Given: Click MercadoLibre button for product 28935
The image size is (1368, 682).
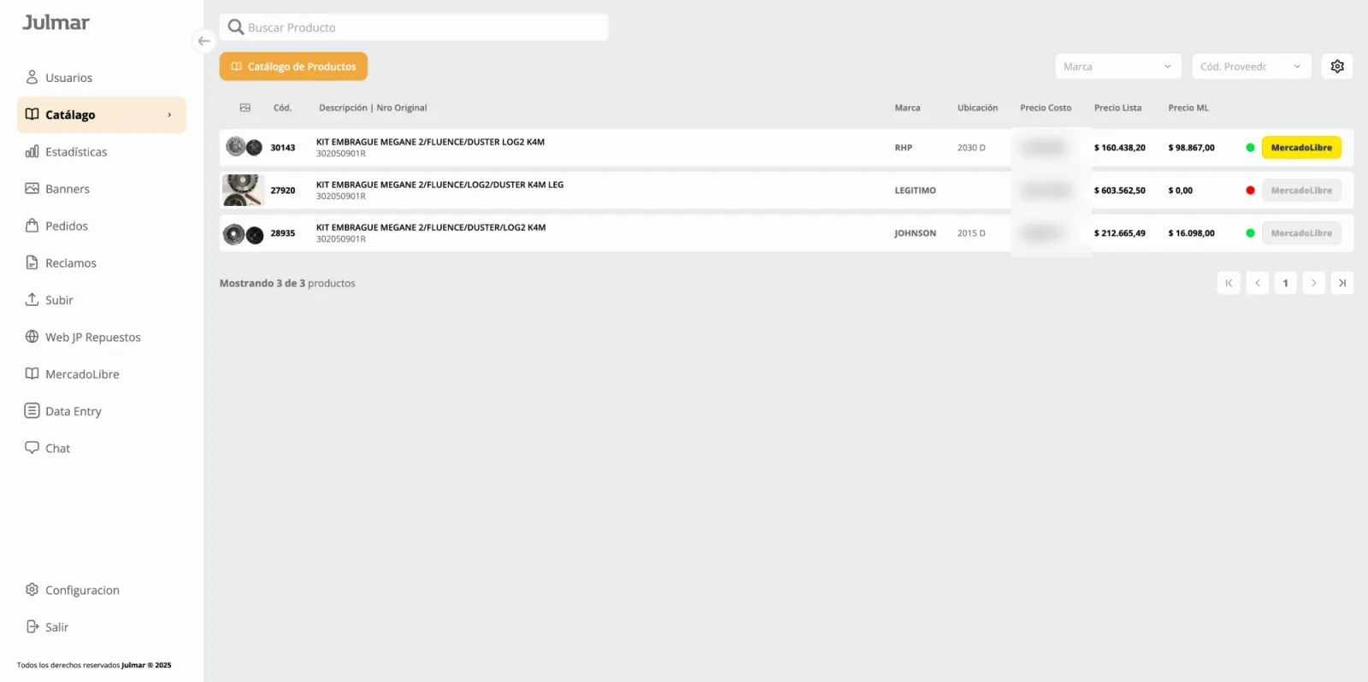Looking at the screenshot, I should click(1301, 233).
